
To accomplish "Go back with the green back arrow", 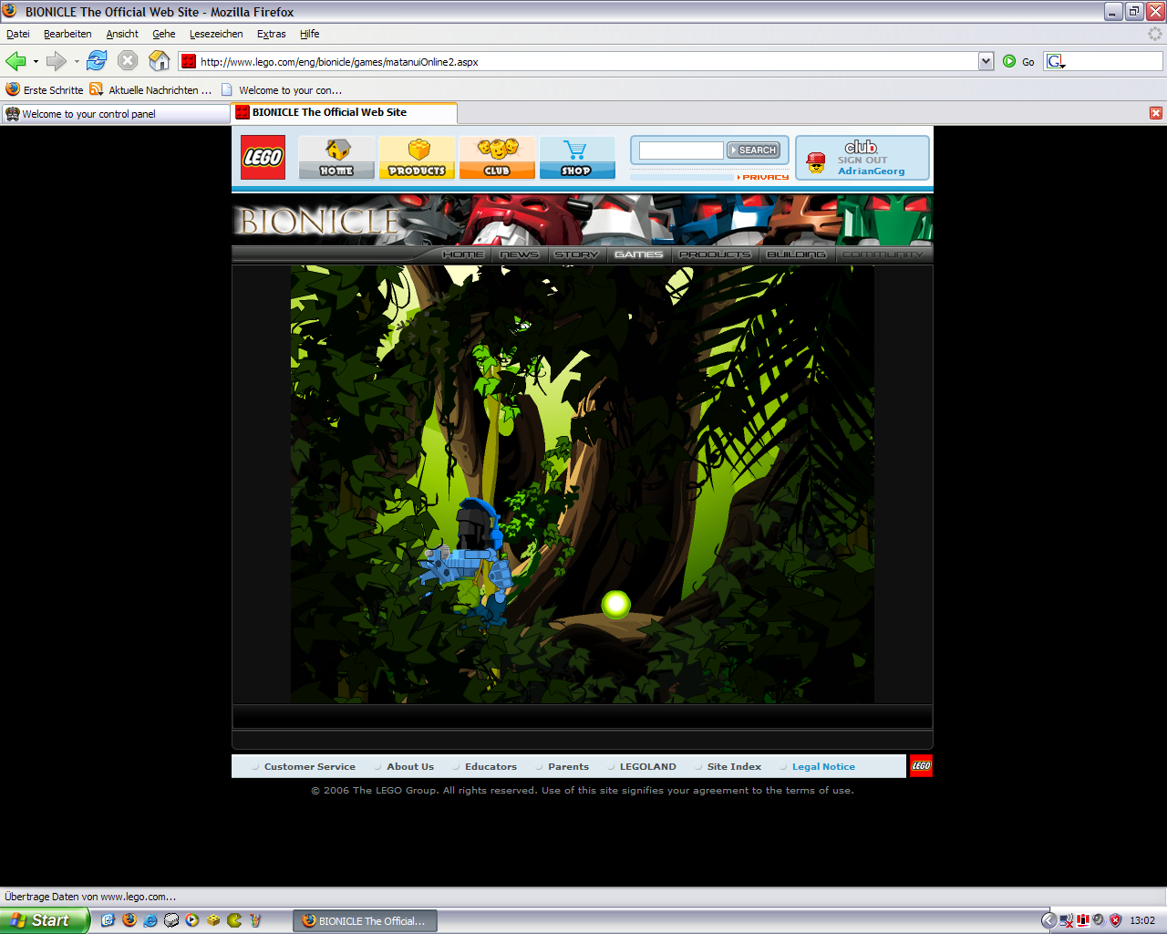I will tap(15, 61).
